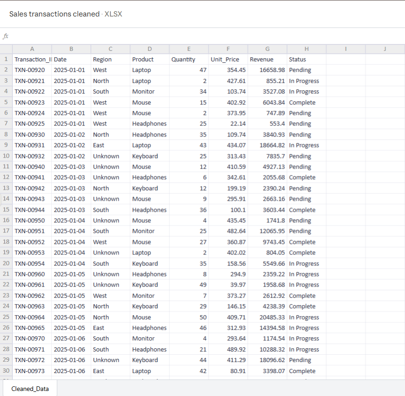Select the Unknown region cell of TXN-00932
This screenshot has width=405, height=396.
point(110,156)
